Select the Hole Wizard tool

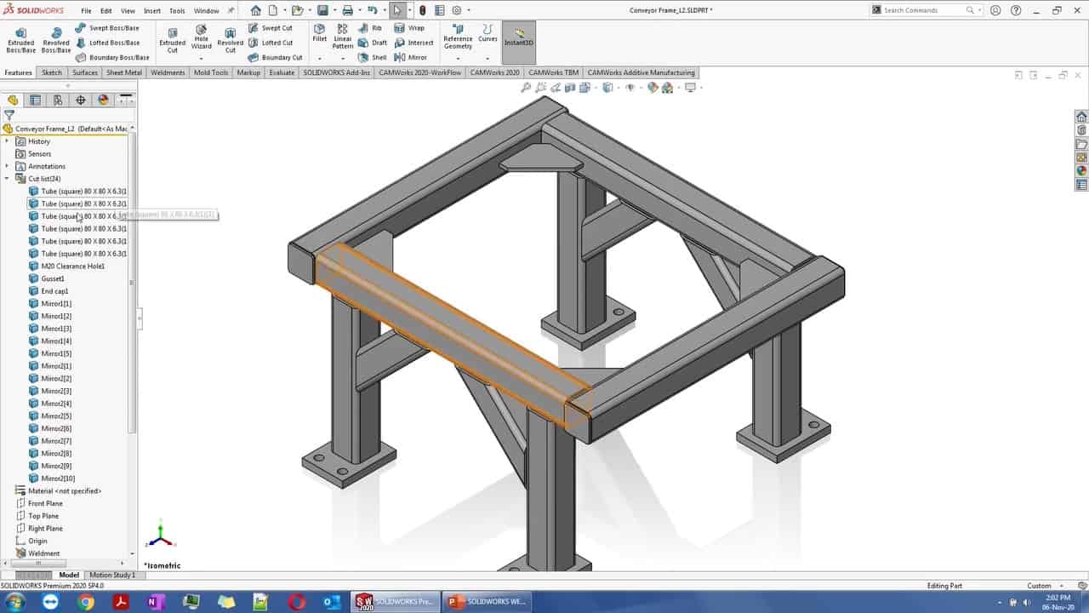[201, 39]
